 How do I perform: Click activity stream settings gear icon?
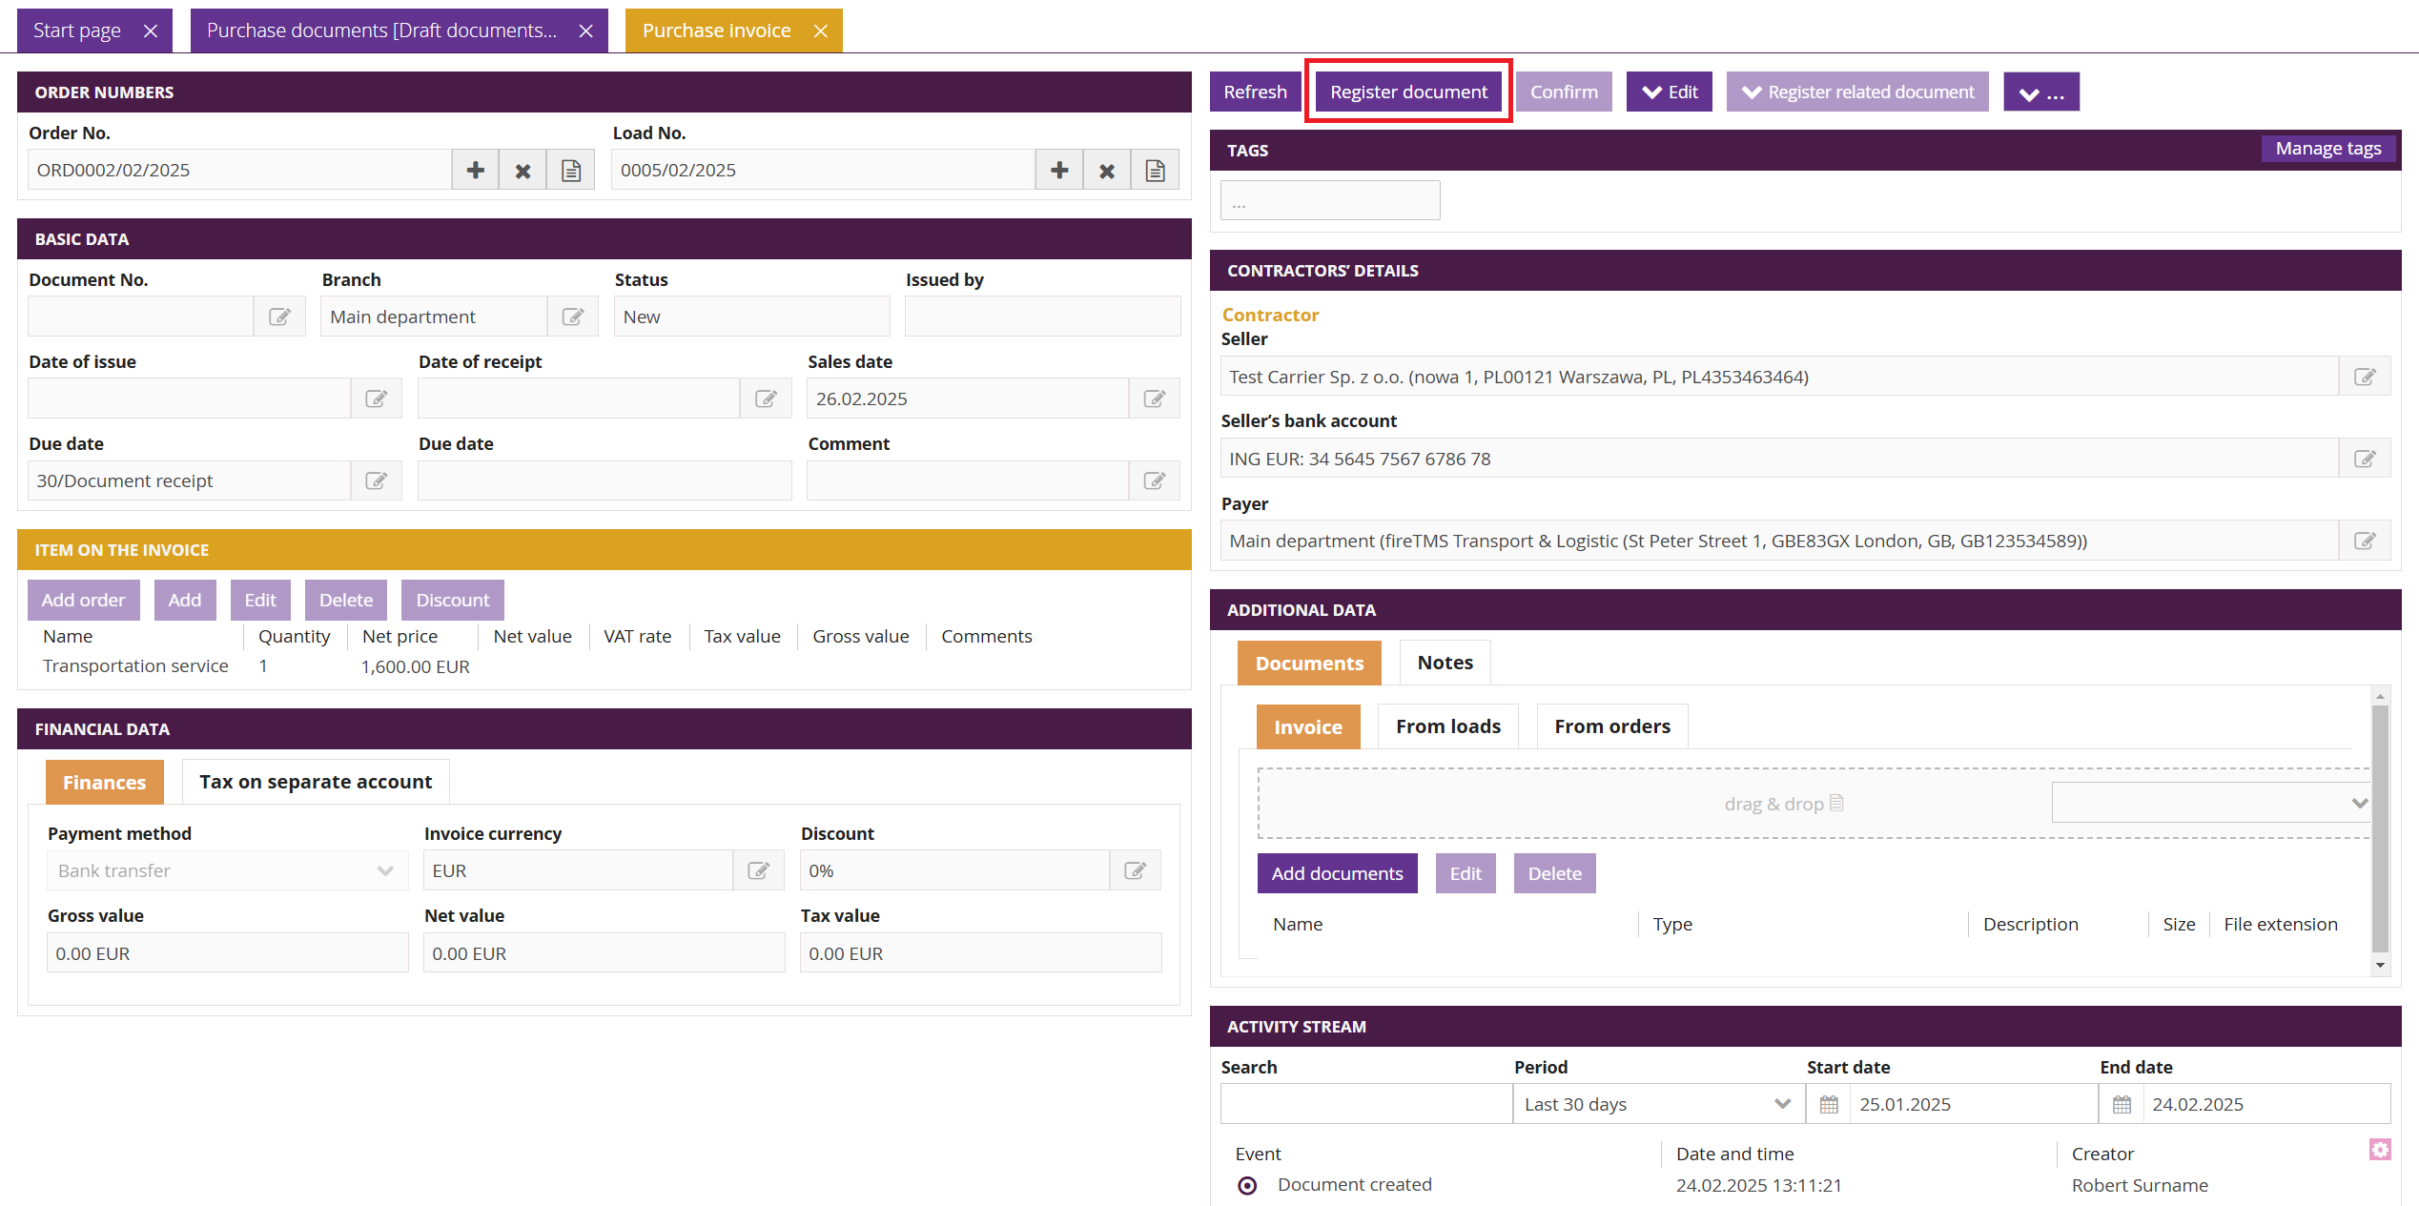point(2379,1149)
